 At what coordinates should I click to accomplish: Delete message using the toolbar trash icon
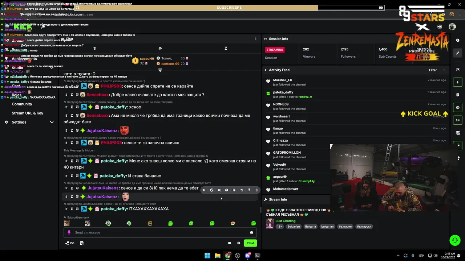[x=256, y=190]
